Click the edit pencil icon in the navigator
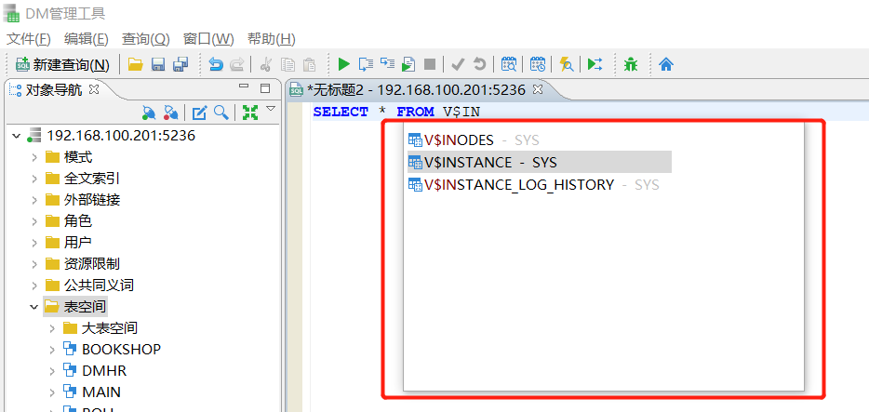This screenshot has width=869, height=412. (199, 113)
